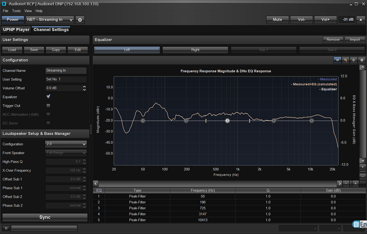Select EQ node 5 on the graph
Screen dimensions: 367x234
tap(312, 121)
